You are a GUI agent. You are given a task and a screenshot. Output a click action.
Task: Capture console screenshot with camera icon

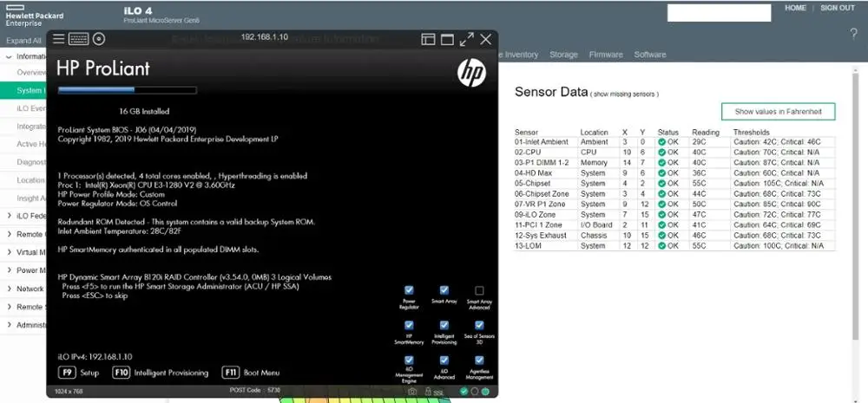pos(412,392)
